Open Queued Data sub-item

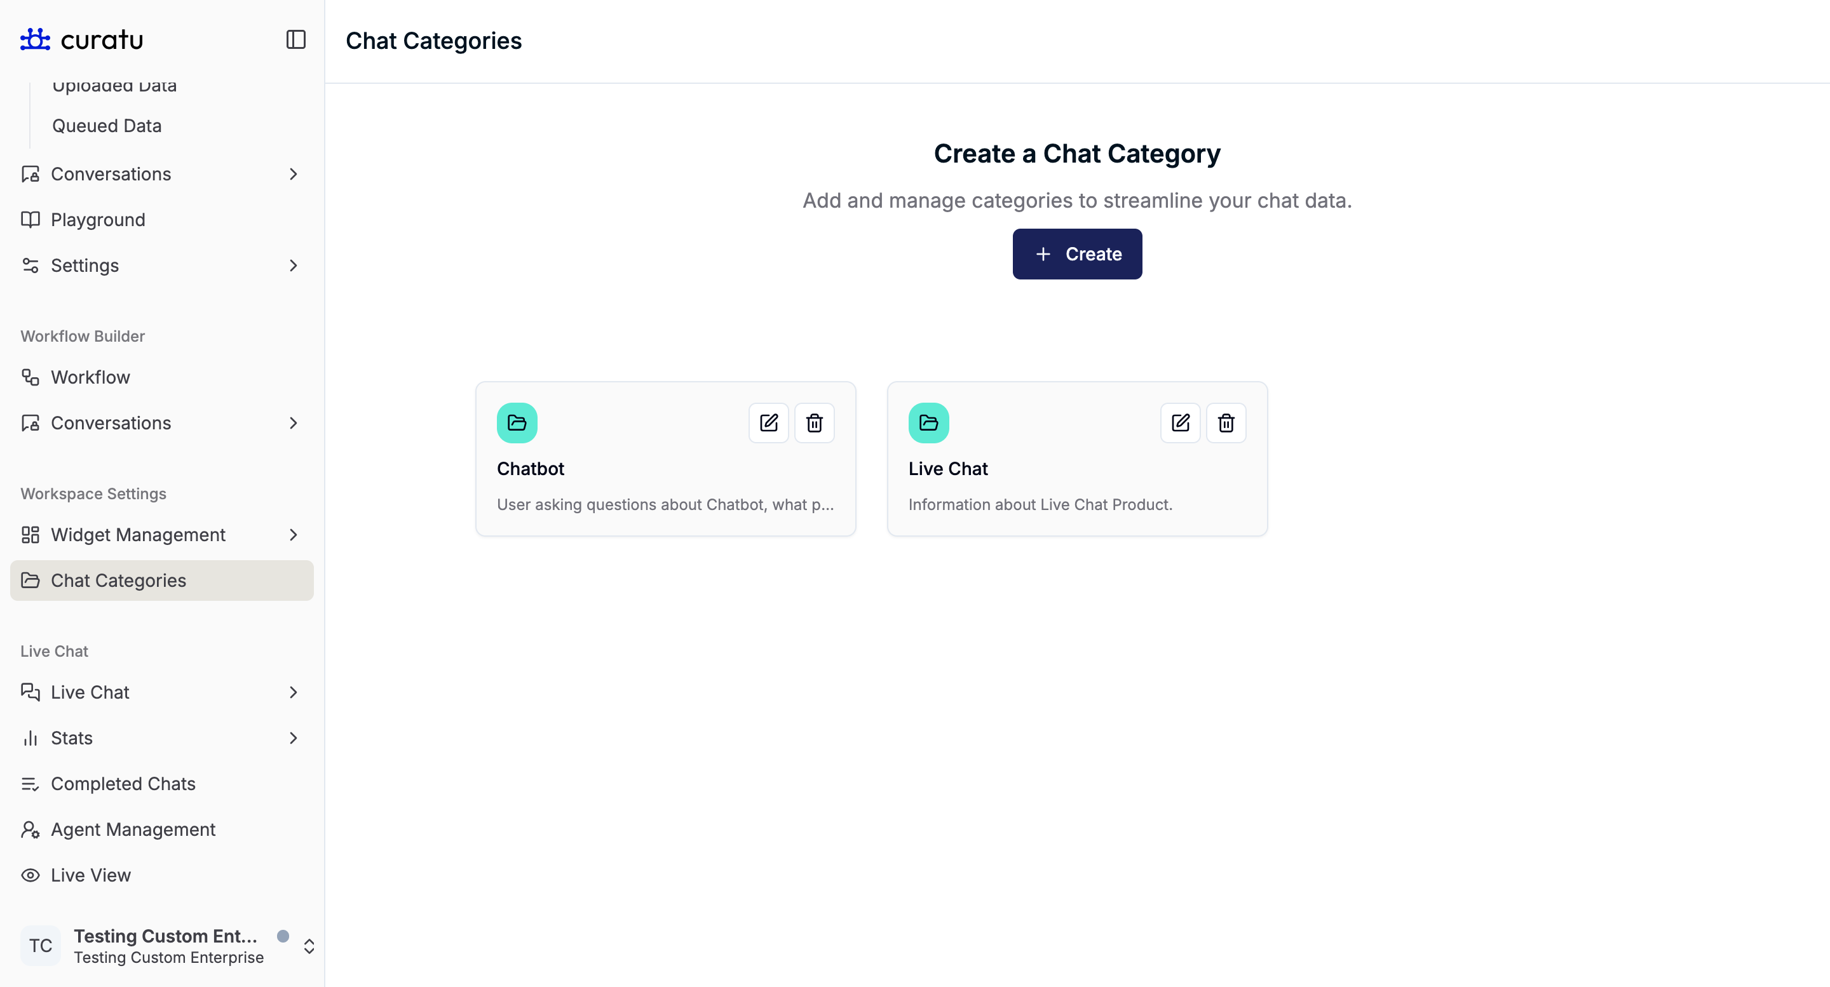coord(107,126)
